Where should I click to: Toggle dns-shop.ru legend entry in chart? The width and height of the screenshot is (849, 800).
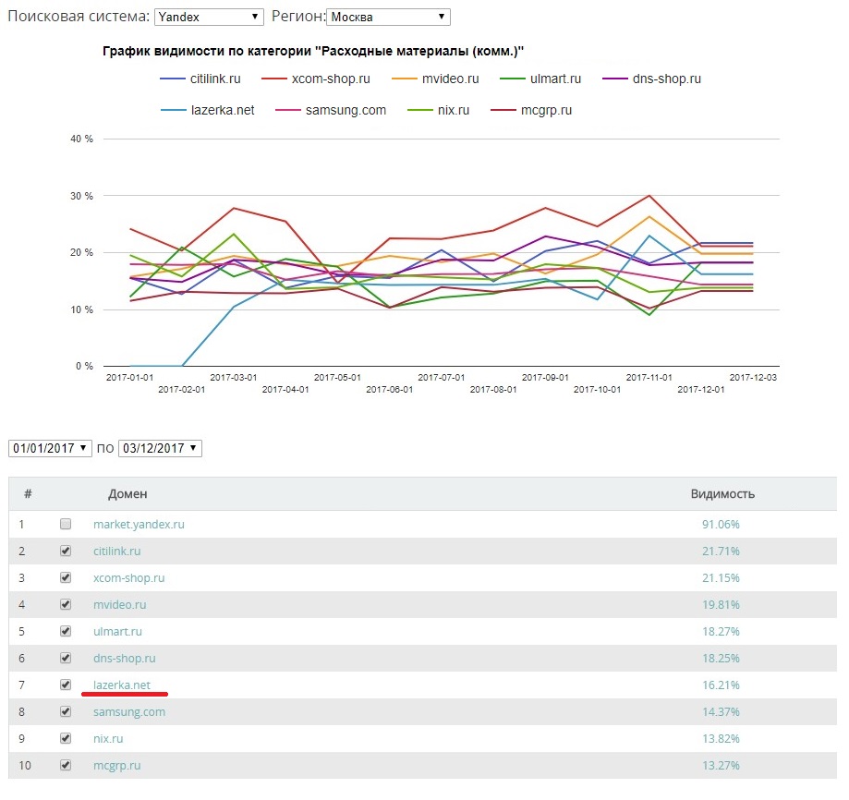click(663, 79)
